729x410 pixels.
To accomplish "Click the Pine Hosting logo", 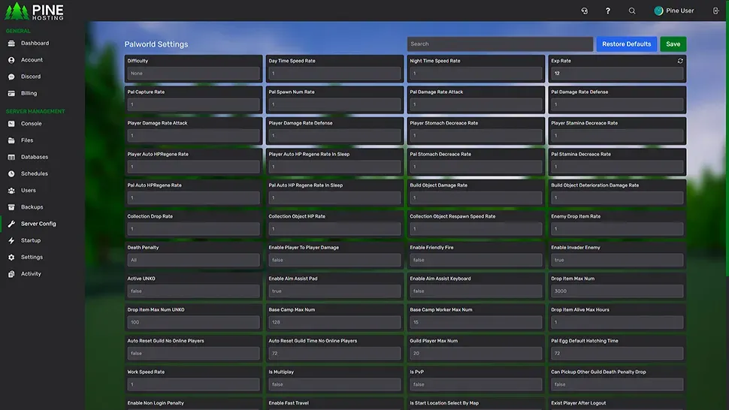I will click(35, 11).
